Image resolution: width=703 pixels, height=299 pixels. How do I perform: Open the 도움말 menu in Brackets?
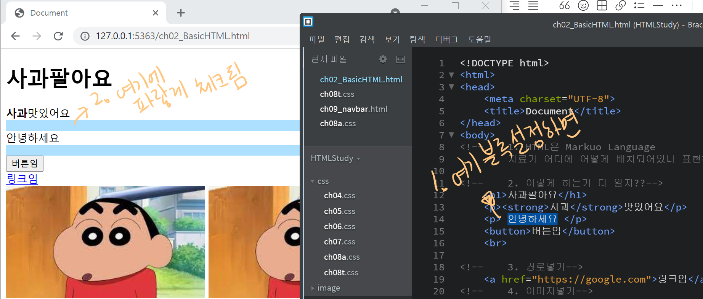tap(480, 39)
